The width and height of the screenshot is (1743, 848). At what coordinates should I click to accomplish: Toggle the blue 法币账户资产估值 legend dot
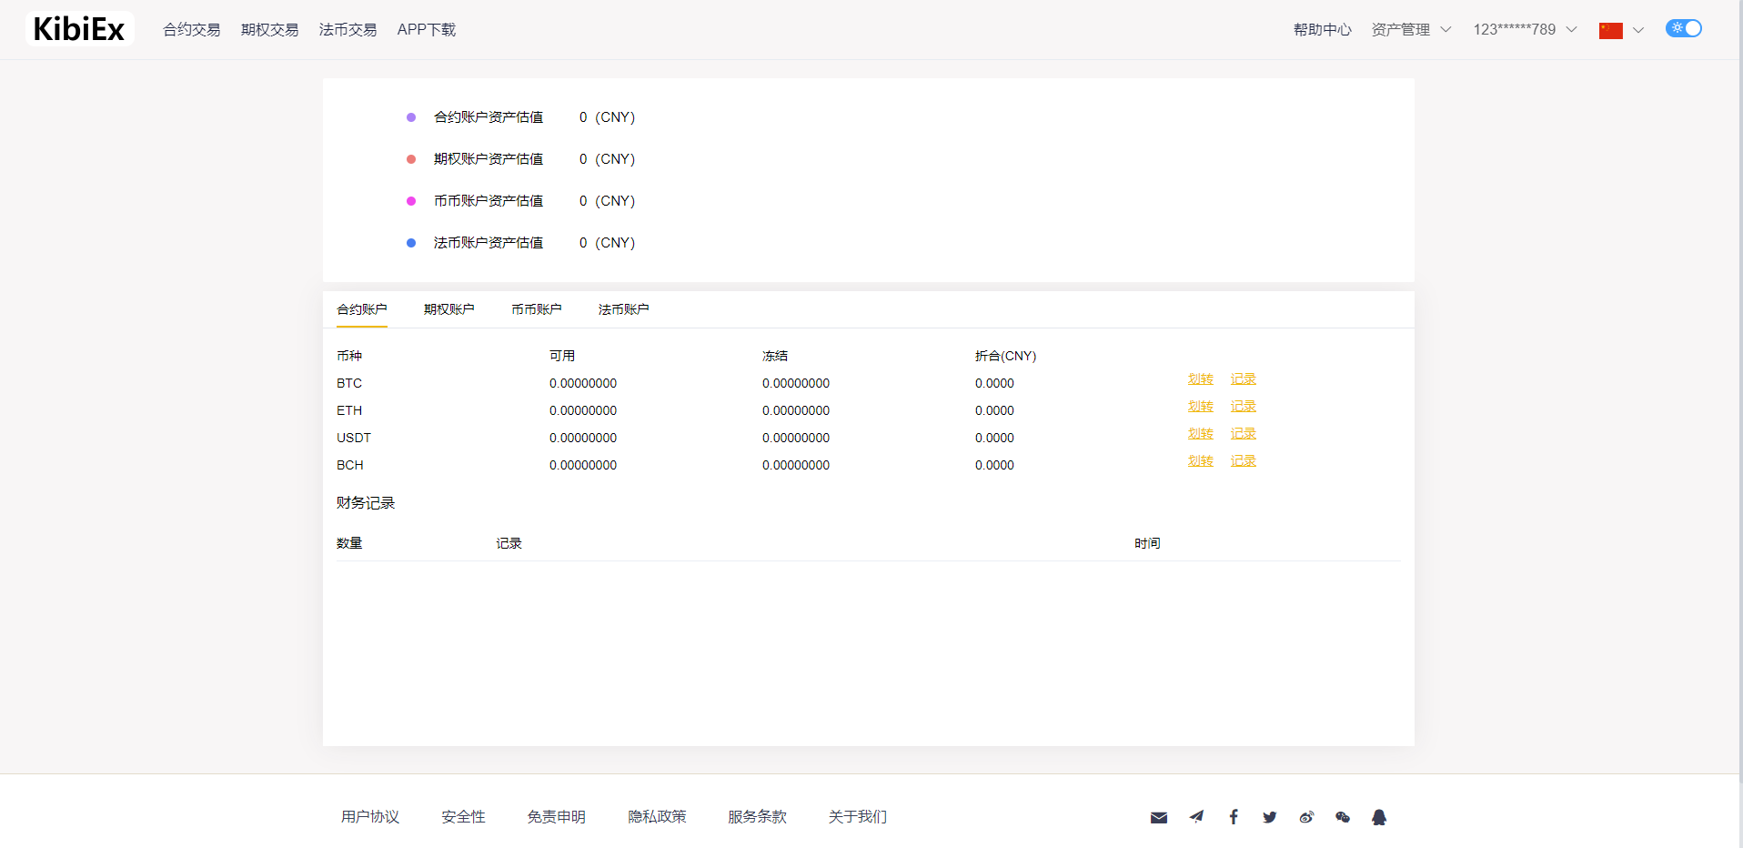[x=411, y=242]
